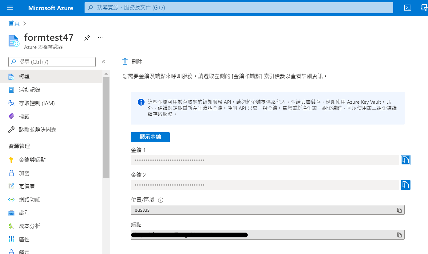Collapse the left navigation pane

[x=104, y=62]
